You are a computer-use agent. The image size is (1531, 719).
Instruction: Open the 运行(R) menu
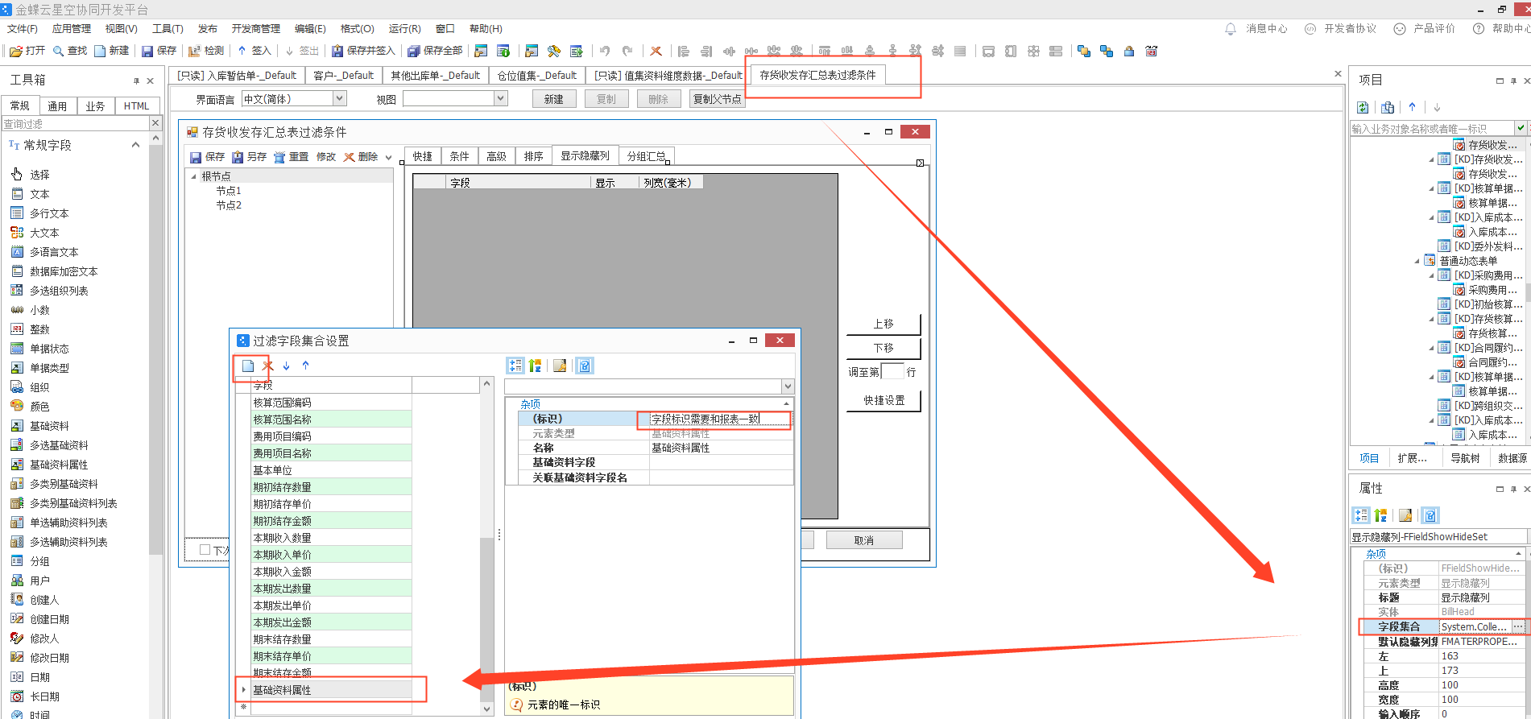[404, 28]
